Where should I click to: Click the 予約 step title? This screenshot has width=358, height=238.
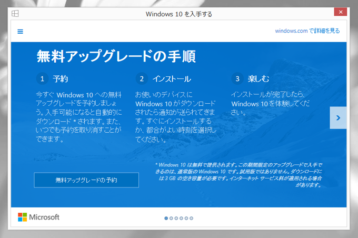(60, 79)
